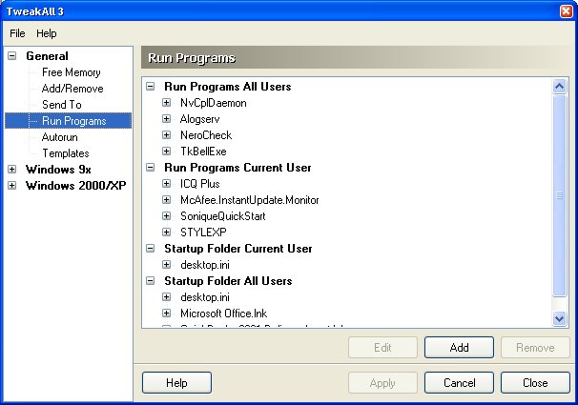Select the NeroCheck list item

206,135
